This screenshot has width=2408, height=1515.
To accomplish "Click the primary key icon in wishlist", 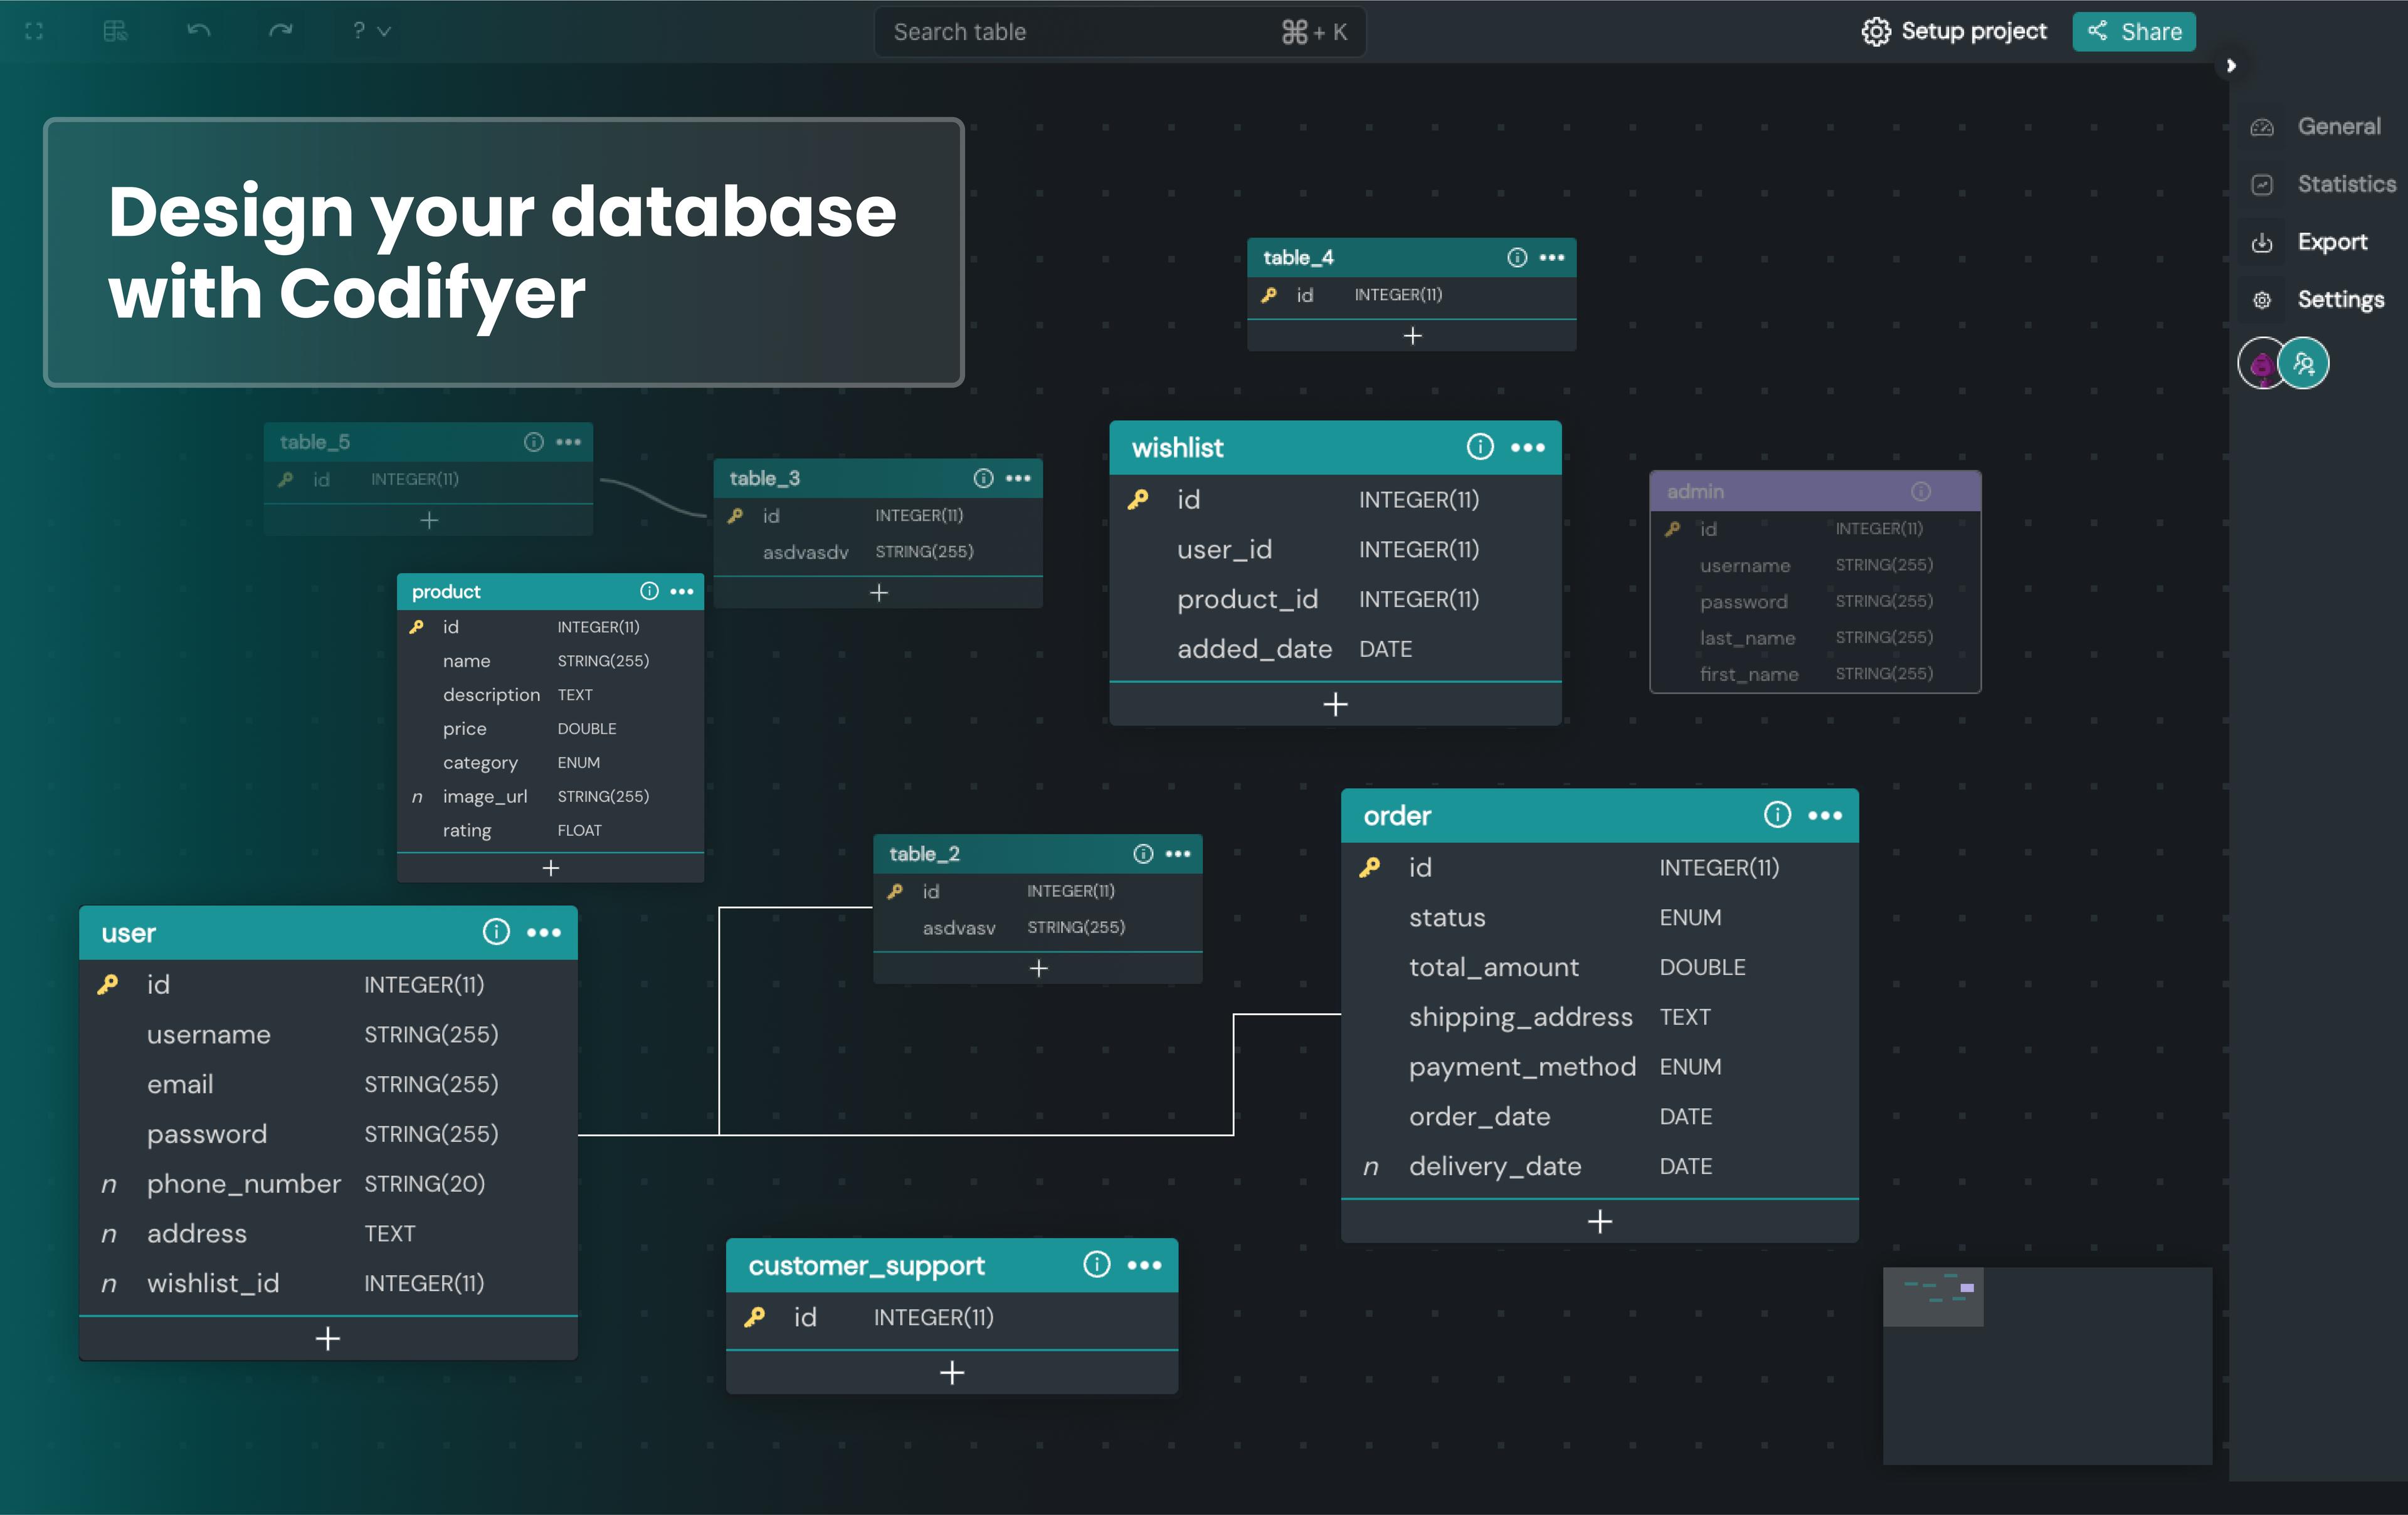I will (x=1138, y=500).
